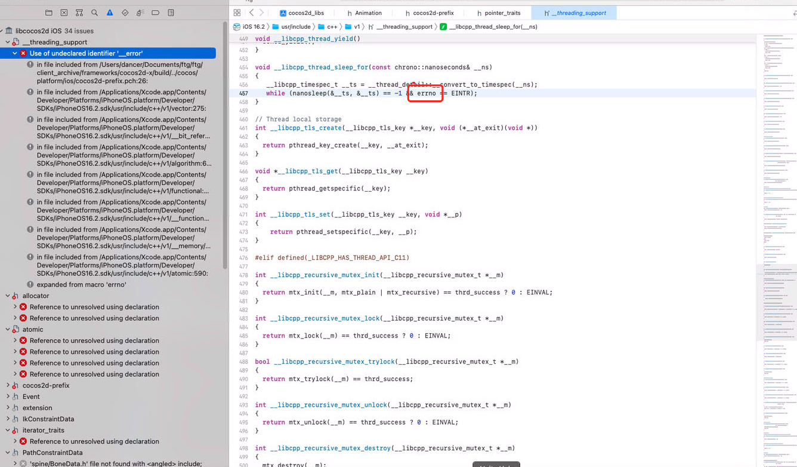Go back with the editor back arrow

(252, 13)
